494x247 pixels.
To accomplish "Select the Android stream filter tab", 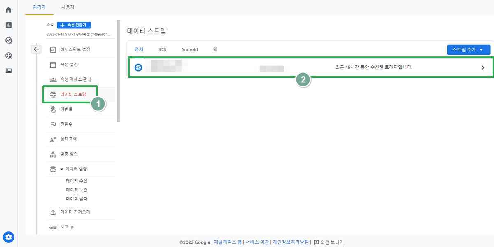I will coord(189,49).
